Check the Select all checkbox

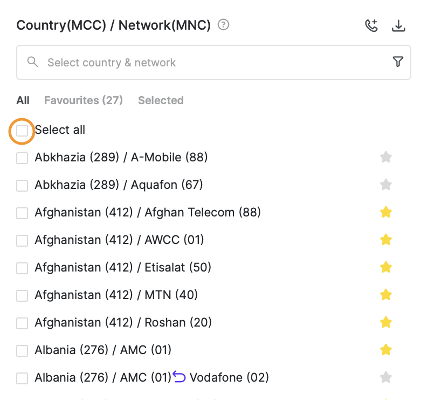click(x=22, y=131)
